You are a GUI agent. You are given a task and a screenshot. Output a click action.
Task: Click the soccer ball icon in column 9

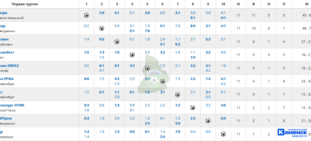click(x=208, y=121)
